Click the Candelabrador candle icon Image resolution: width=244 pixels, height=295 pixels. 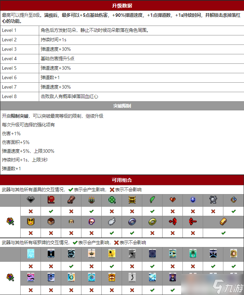[x=91, y=200]
